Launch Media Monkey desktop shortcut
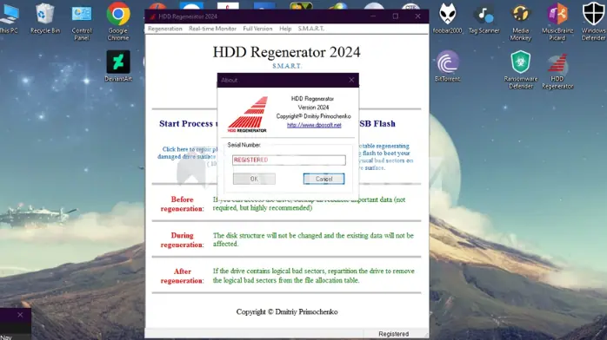Viewport: 607px width, 340px height. coord(520,22)
